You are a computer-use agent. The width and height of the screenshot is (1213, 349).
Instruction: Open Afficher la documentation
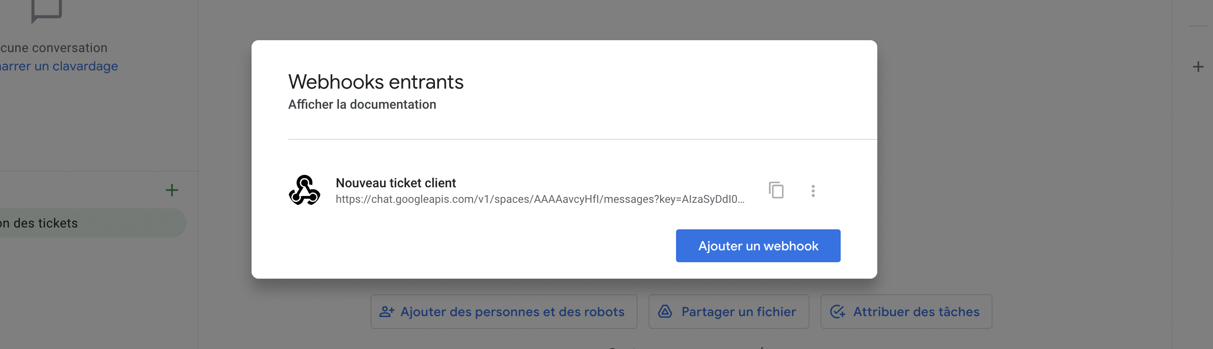click(362, 105)
